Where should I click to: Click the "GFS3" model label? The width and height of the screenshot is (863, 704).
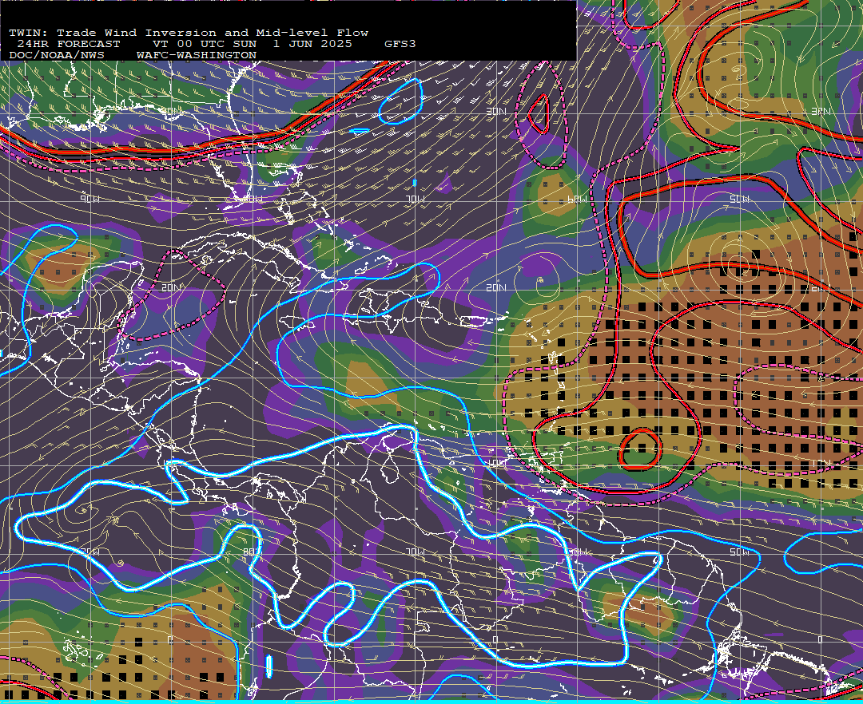pos(400,44)
